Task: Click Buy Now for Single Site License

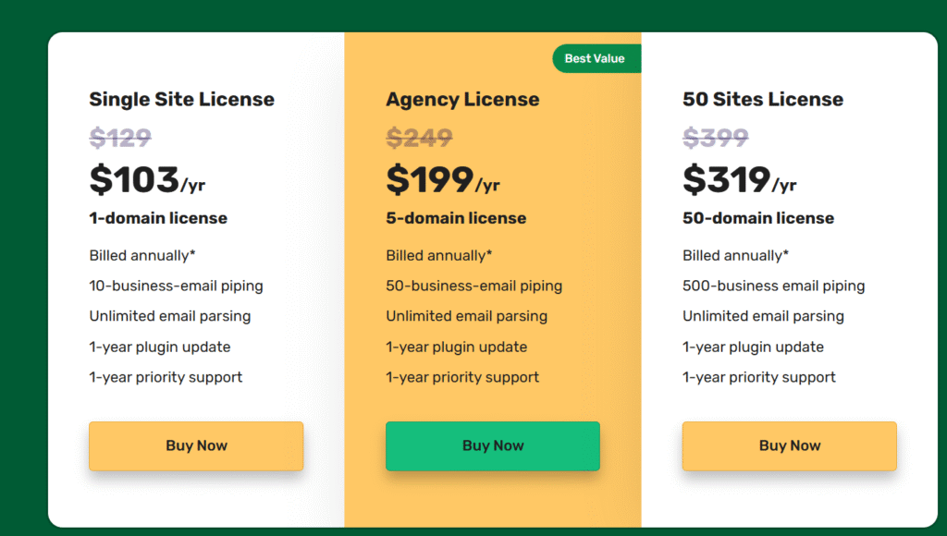Action: point(196,446)
